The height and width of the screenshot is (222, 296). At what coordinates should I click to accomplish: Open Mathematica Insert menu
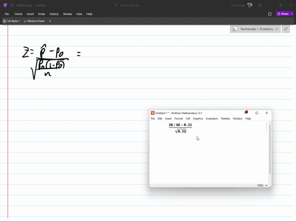pyautogui.click(x=168, y=118)
